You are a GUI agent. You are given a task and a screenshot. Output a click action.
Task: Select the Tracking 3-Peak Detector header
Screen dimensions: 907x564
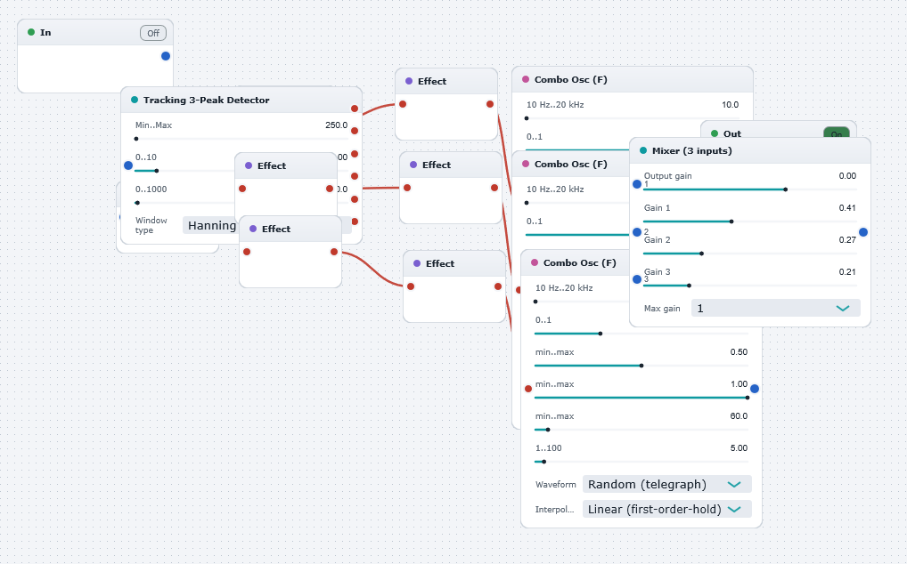pyautogui.click(x=241, y=100)
